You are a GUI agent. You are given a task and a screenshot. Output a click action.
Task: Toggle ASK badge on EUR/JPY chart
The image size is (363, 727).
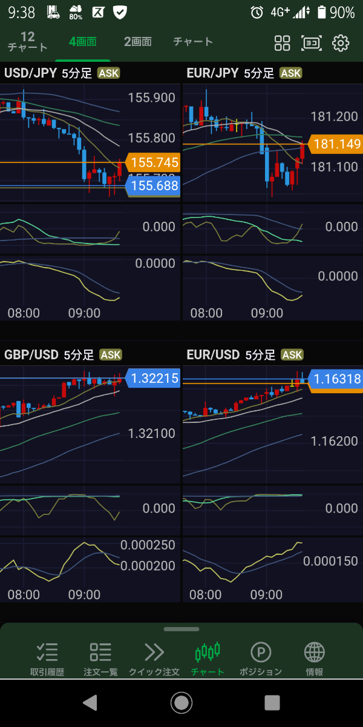292,73
